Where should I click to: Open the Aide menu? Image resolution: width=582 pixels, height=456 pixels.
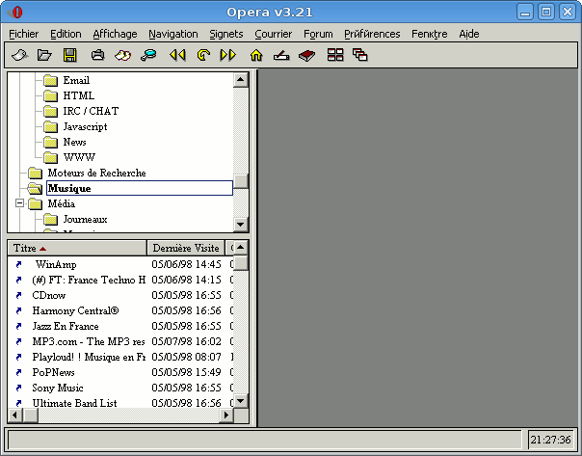click(469, 34)
